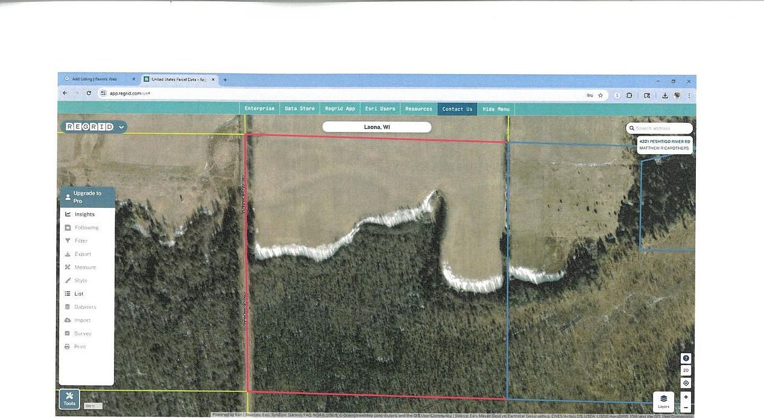Open the 4221 Peshtigo River Rd parcel card

(665, 144)
